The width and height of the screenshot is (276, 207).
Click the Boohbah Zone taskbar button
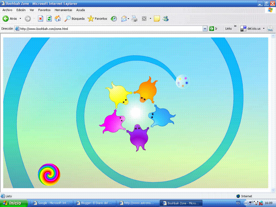tap(181, 203)
